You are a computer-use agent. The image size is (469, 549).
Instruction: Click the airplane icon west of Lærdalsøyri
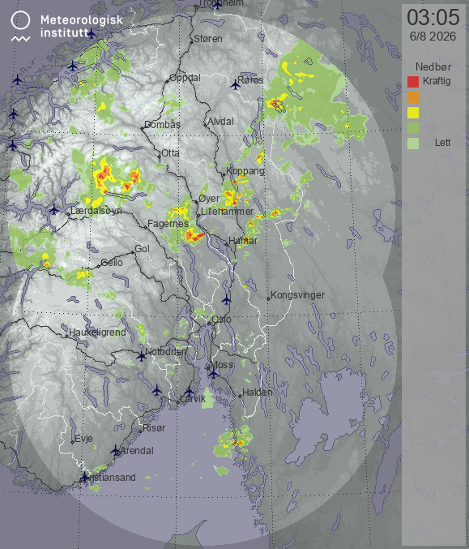point(53,209)
